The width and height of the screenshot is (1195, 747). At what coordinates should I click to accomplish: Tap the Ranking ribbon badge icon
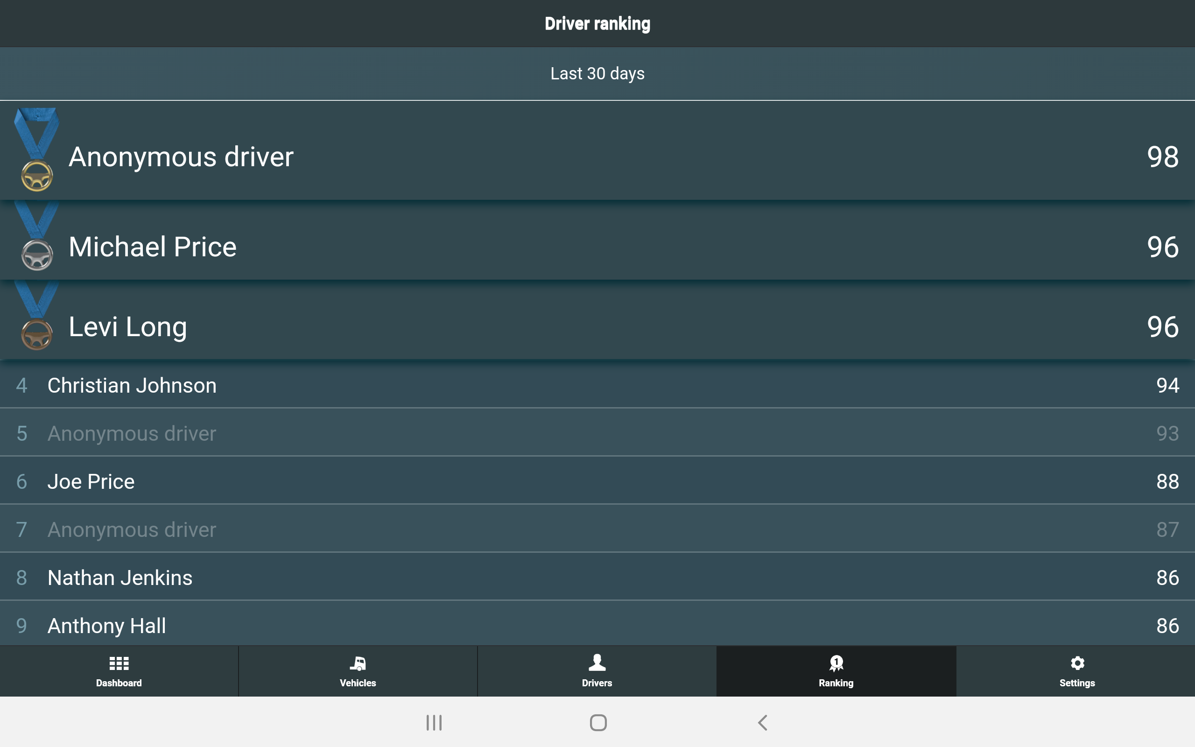[x=836, y=663]
